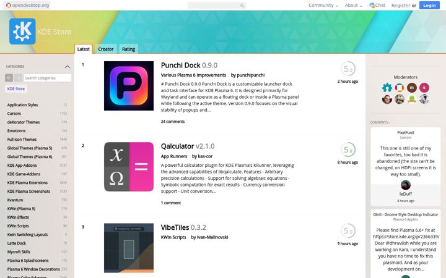Click the categories forward arrow button
446x278 pixels.
coord(18,78)
